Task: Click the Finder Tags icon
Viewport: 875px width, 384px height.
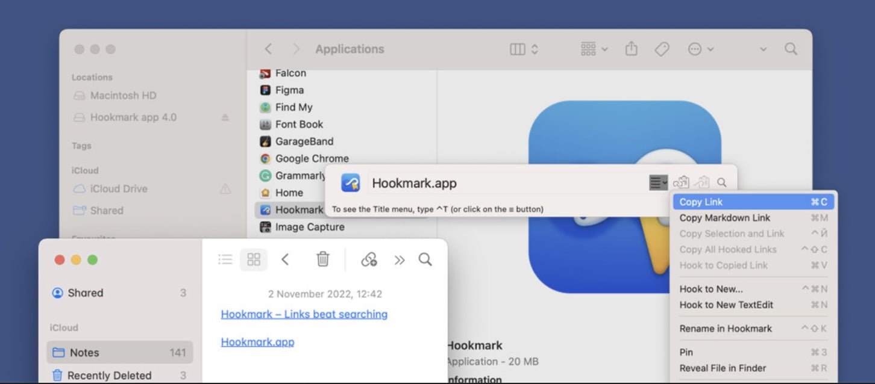Action: pyautogui.click(x=662, y=49)
